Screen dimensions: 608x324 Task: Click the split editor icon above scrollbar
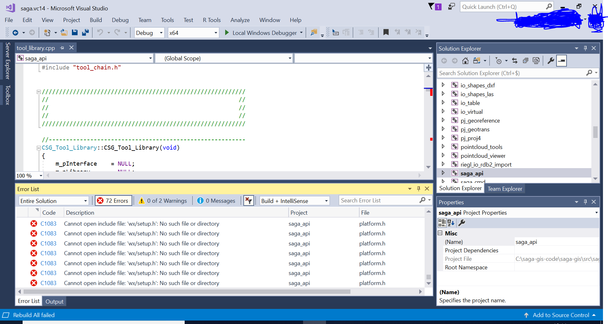[428, 68]
